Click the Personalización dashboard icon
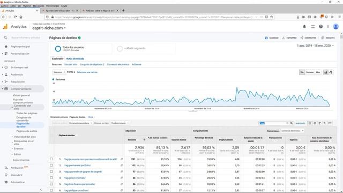The image size is (343, 193). click(6, 54)
